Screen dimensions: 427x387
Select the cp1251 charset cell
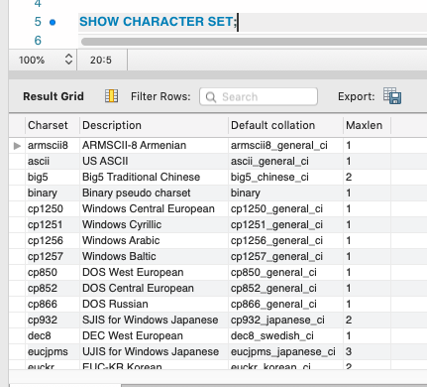point(53,224)
